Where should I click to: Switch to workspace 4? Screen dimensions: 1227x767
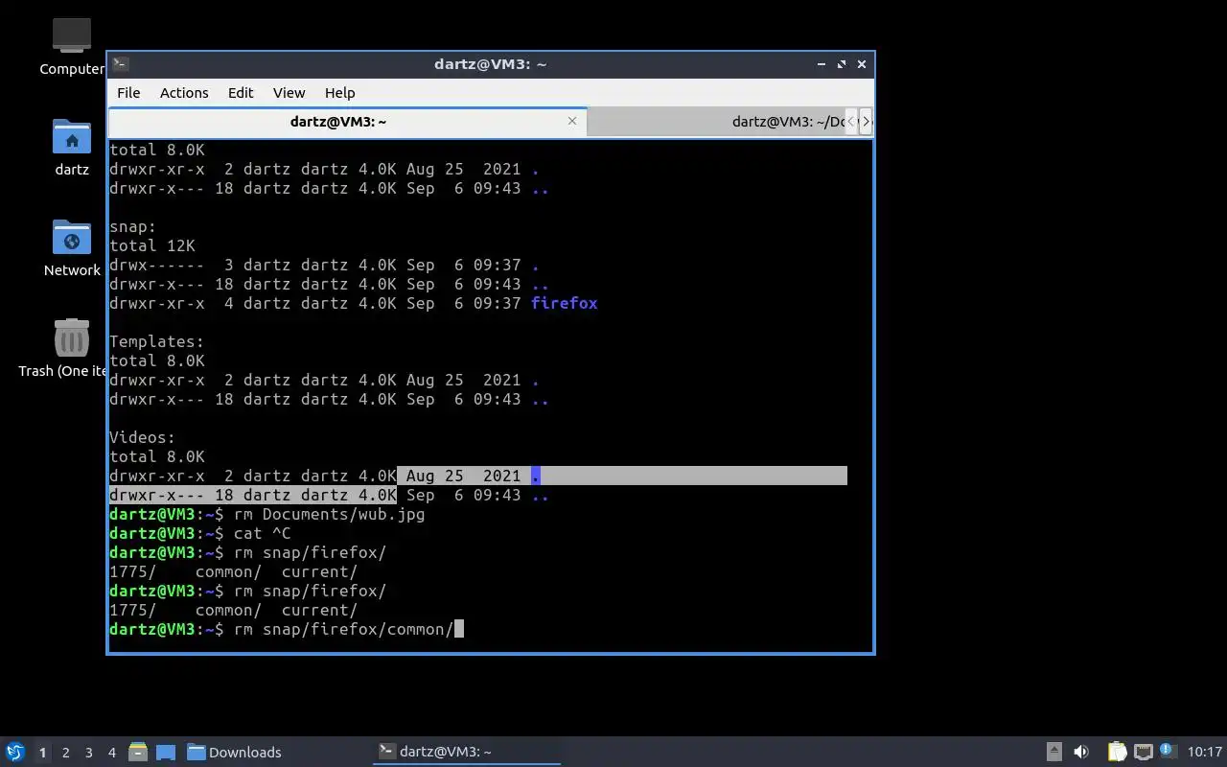click(x=112, y=753)
